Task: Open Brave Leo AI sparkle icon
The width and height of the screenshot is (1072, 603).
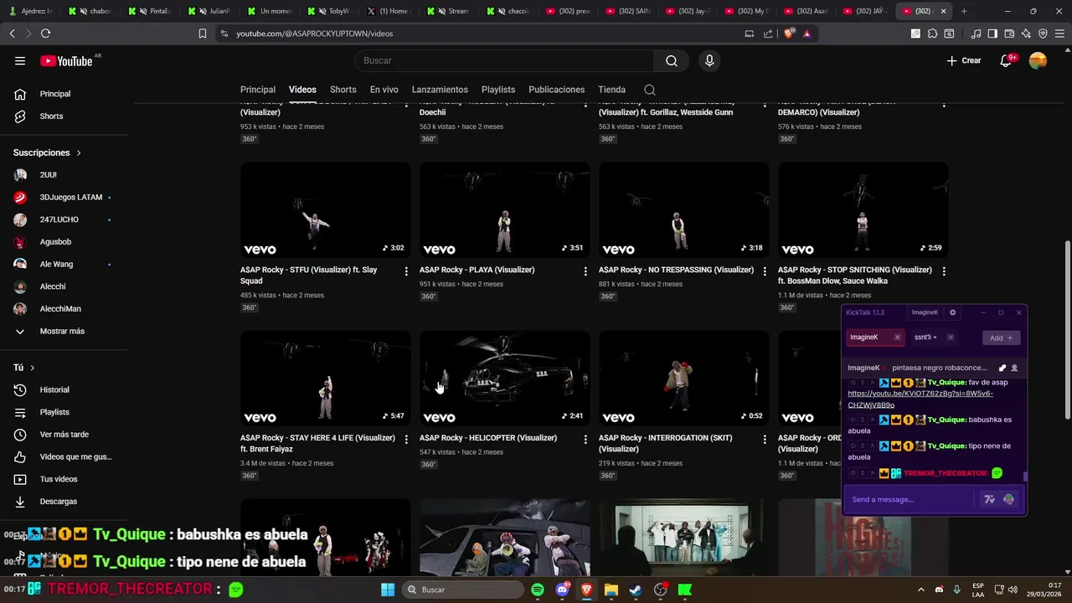Action: click(1026, 33)
